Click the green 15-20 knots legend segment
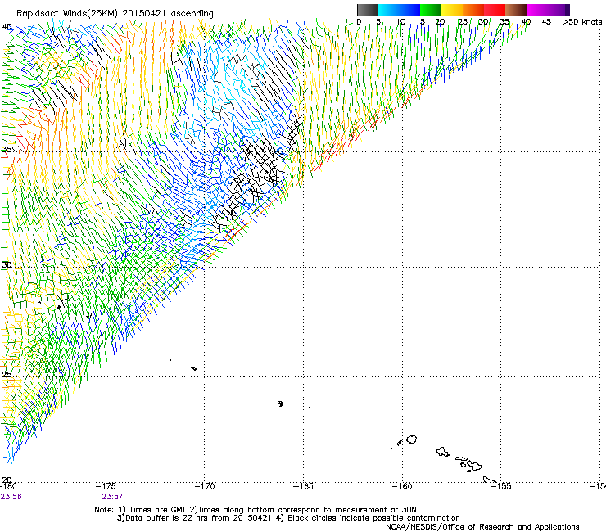606x532 pixels. pos(431,10)
